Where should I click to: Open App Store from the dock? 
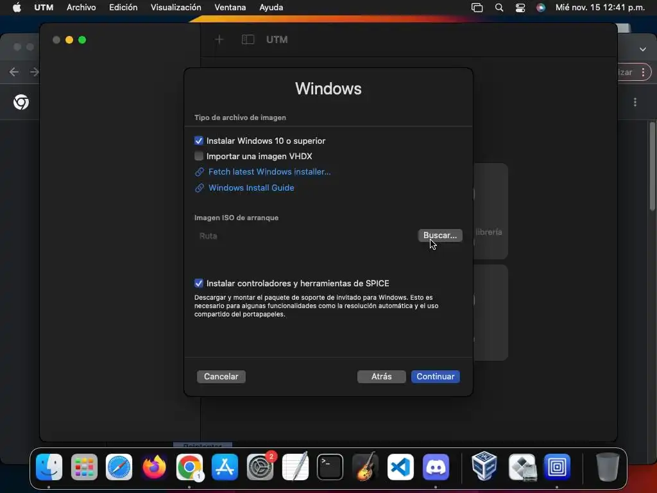(x=225, y=467)
